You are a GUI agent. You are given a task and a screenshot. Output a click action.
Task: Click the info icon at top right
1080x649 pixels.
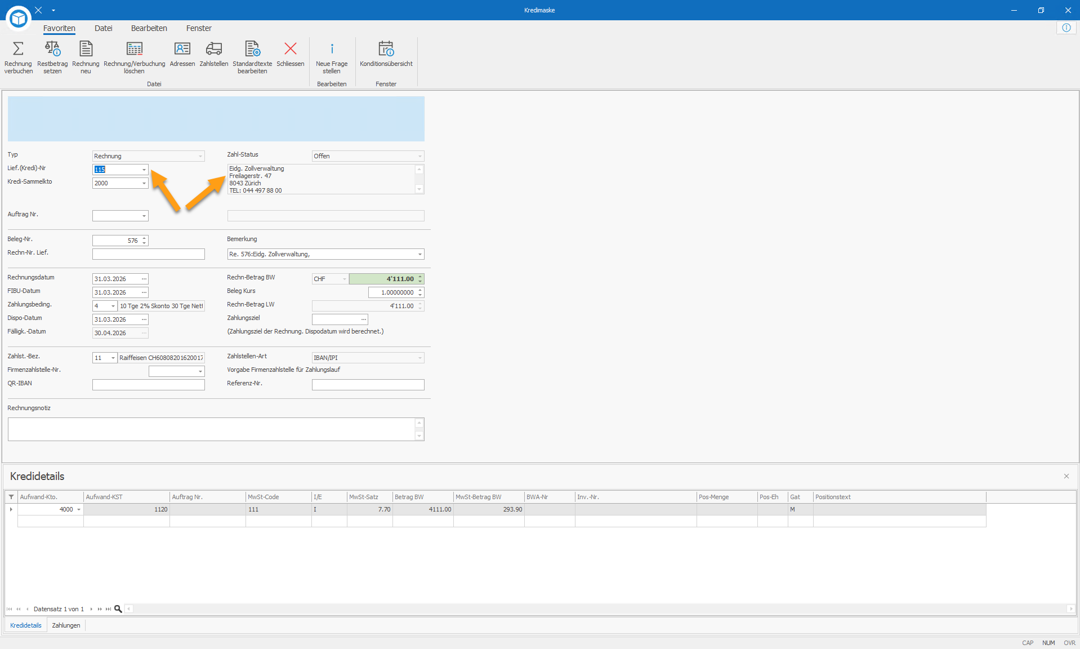(1066, 28)
